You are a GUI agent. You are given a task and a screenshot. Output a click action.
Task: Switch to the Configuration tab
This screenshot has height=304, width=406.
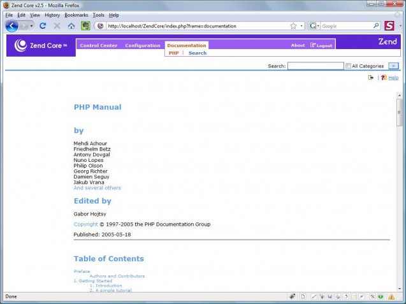pos(143,45)
